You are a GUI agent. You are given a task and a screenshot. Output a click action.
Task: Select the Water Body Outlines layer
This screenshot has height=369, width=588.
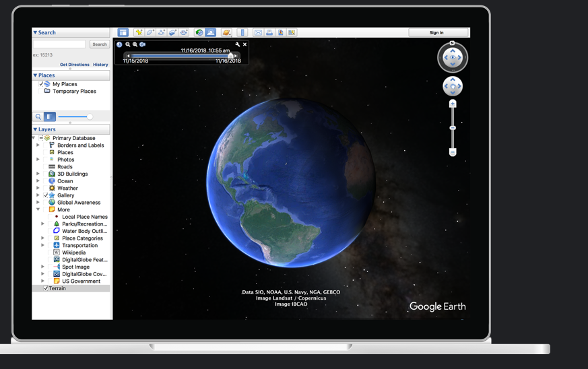point(84,231)
